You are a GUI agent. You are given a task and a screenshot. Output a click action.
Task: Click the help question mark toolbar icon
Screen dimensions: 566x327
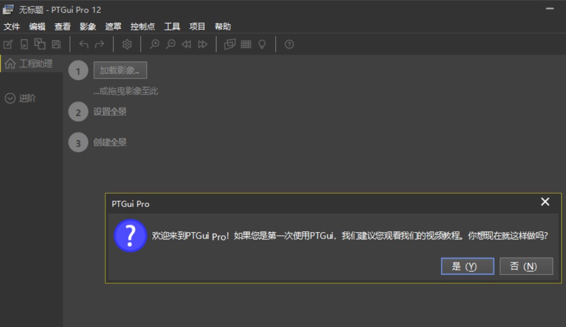pyautogui.click(x=289, y=44)
